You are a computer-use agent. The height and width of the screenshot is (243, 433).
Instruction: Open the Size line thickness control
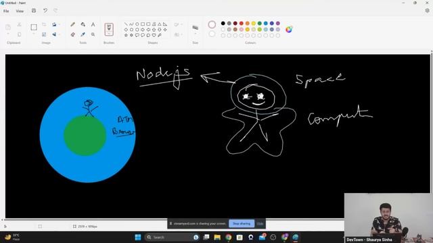pos(196,27)
